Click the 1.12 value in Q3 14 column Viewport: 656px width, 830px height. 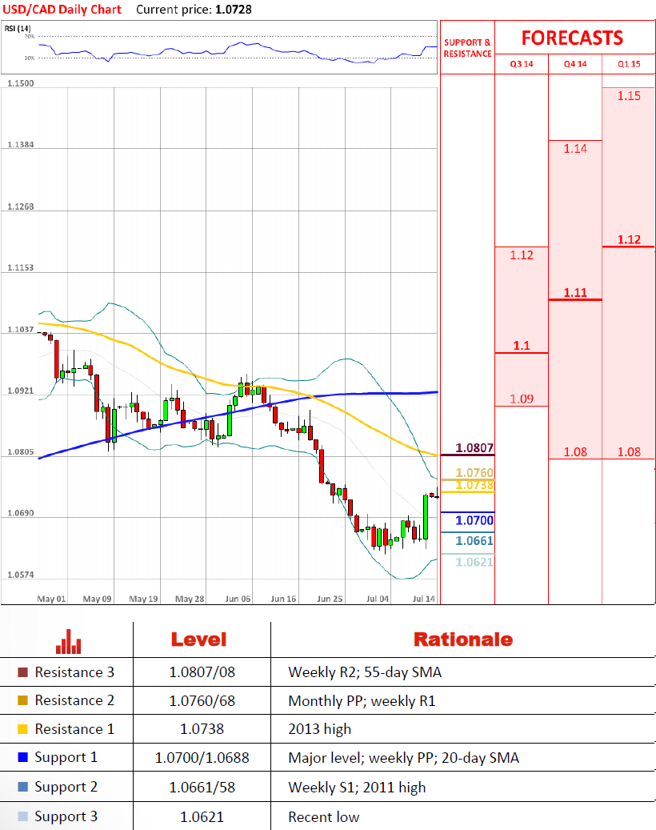pos(522,255)
